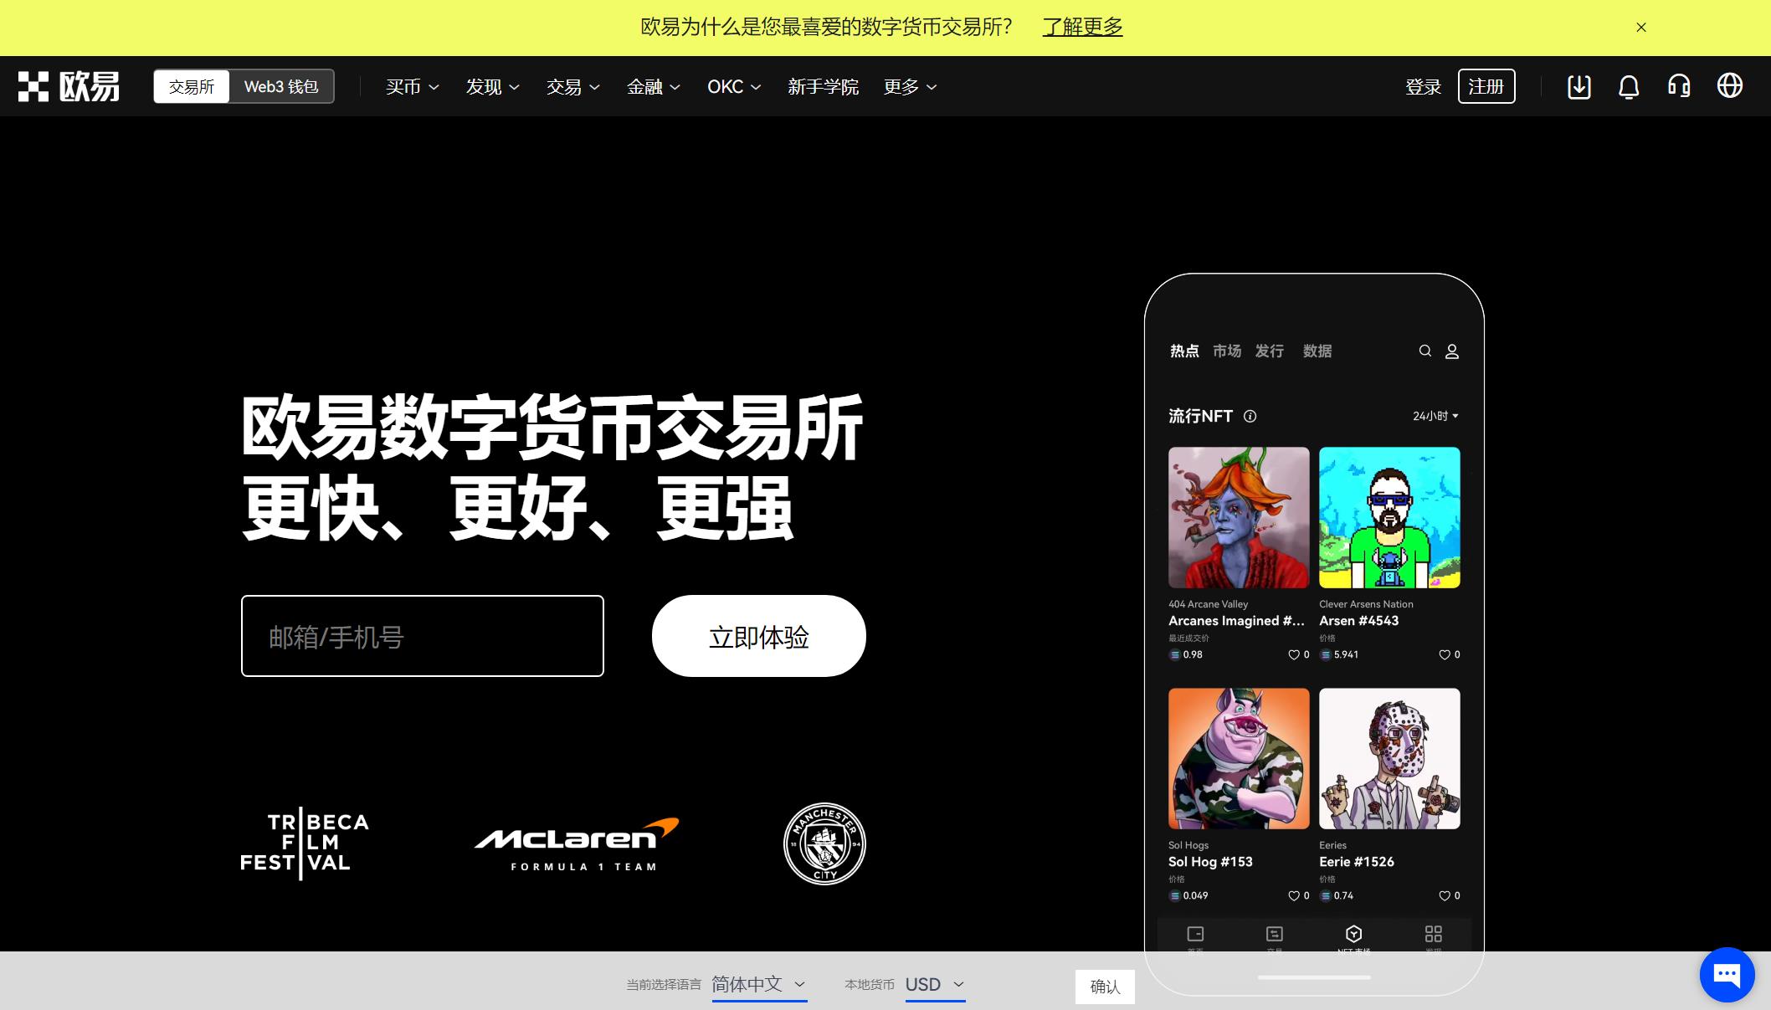Like the Arsen #4543 NFT heart
Viewport: 1771px width, 1010px height.
[x=1445, y=654]
